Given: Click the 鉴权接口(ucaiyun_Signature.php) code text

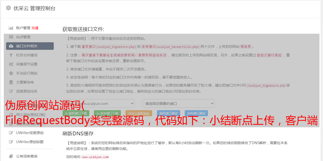Looking at the screenshot, I should pos(109,47).
